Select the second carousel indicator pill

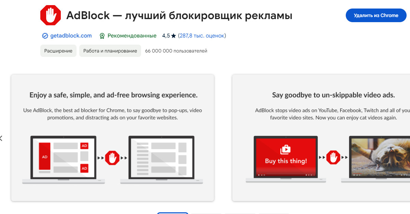coord(206,213)
